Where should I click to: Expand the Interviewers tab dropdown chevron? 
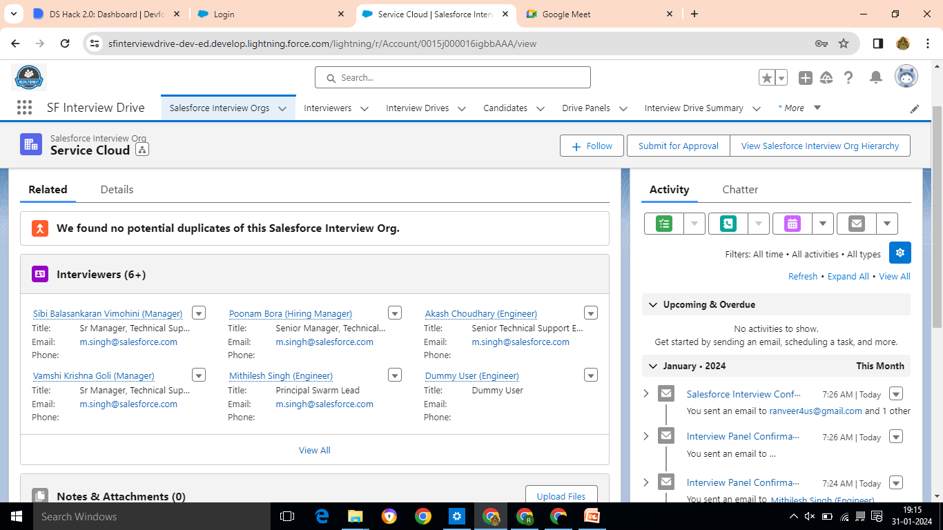(364, 108)
